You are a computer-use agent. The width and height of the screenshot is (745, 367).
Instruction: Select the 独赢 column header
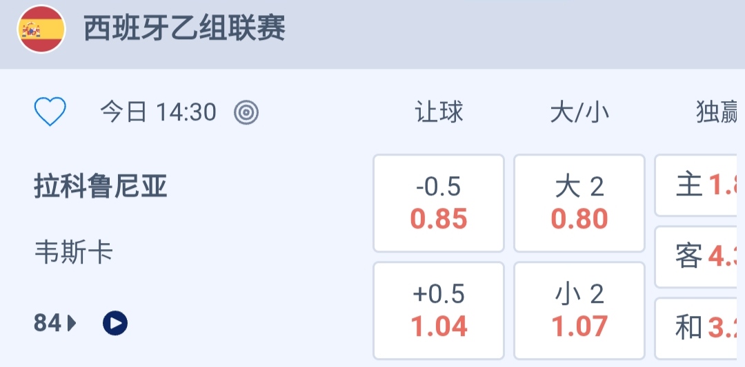point(717,112)
